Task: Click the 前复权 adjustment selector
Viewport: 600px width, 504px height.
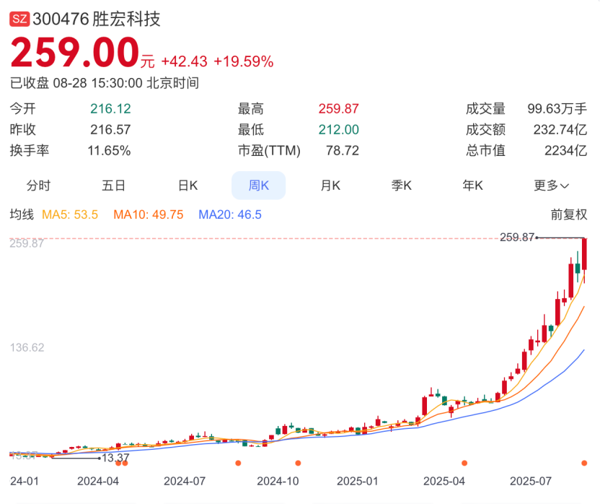Action: pos(568,214)
